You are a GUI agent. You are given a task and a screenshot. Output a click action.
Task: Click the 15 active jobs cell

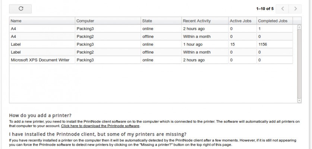tap(243, 44)
